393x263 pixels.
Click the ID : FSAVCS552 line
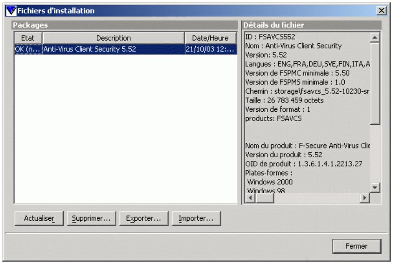270,37
